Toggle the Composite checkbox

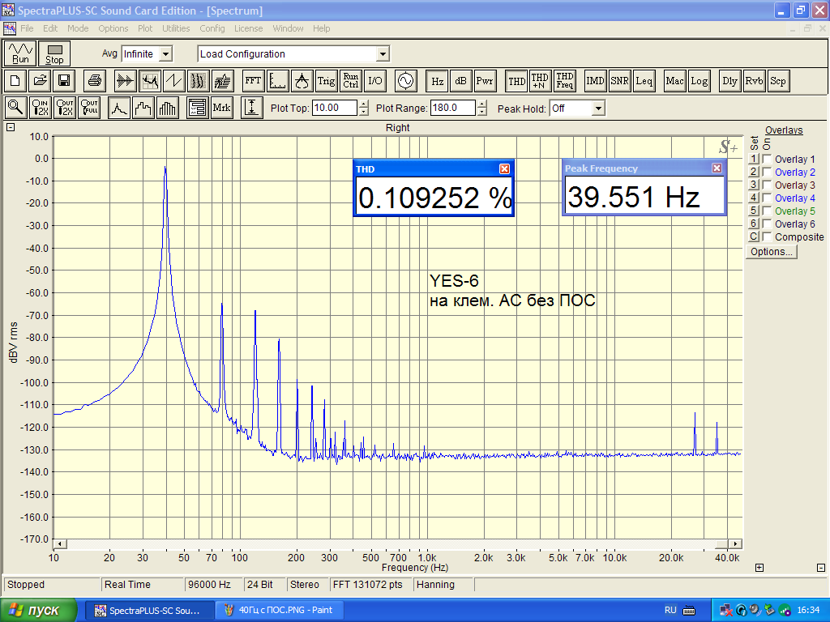[767, 237]
